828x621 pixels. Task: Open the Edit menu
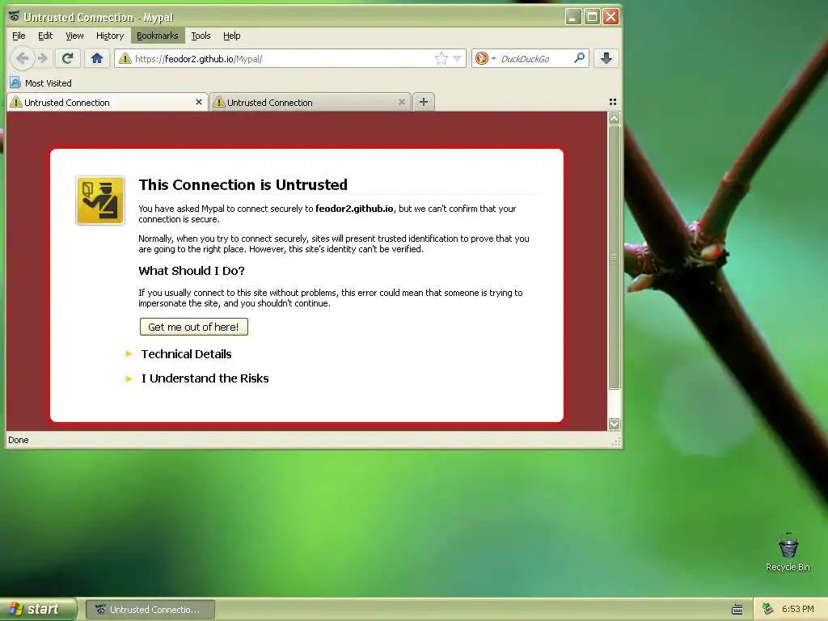coord(45,36)
